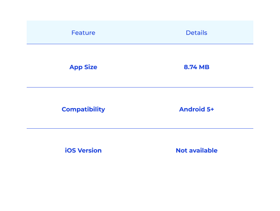Click the Not available value cell
This screenshot has height=211, width=280.
click(x=196, y=151)
